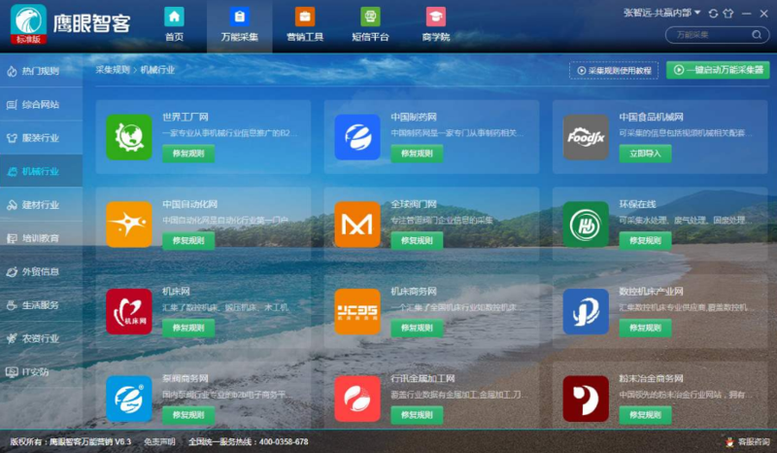Click 修复规则 for 中国制药网
Viewport: 777px width, 453px height.
coord(417,154)
